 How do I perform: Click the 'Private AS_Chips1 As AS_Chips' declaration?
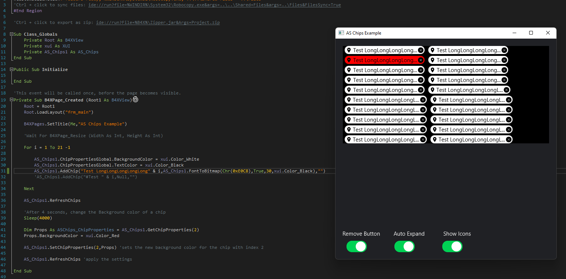point(61,52)
